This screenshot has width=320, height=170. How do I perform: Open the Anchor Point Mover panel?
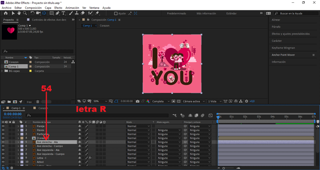[284, 55]
